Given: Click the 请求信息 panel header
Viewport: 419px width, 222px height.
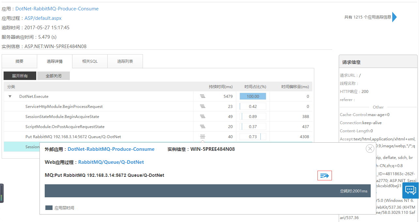Looking at the screenshot, I should tap(378, 62).
